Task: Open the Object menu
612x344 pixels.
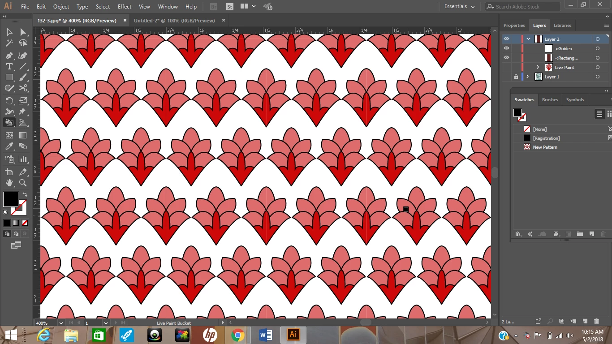Action: point(61,6)
